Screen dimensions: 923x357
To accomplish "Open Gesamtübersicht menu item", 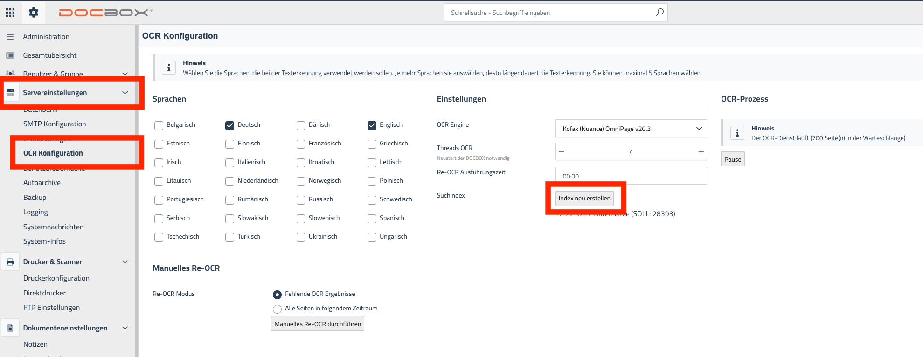I will click(50, 55).
